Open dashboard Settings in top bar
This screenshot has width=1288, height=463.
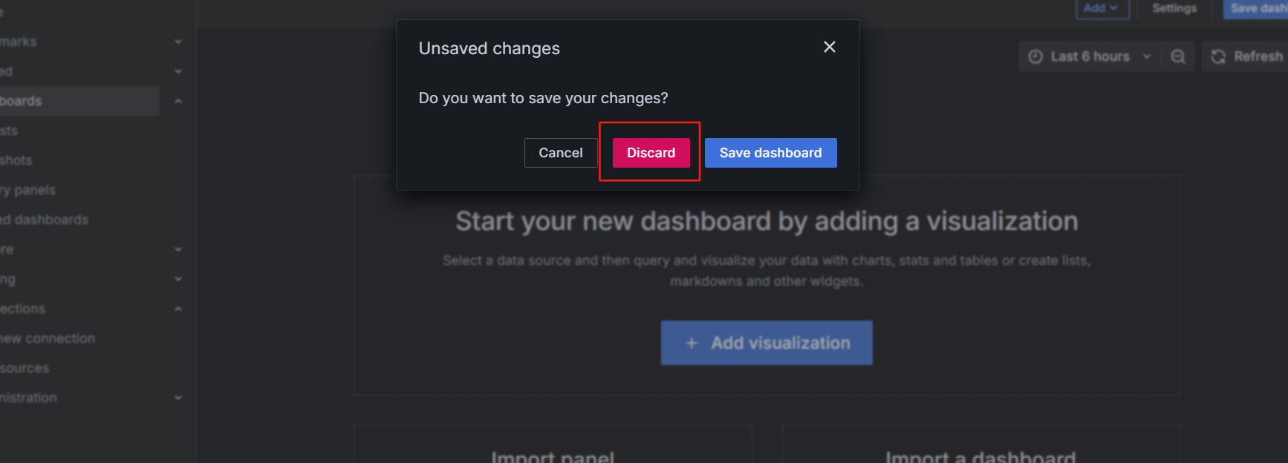click(1174, 8)
